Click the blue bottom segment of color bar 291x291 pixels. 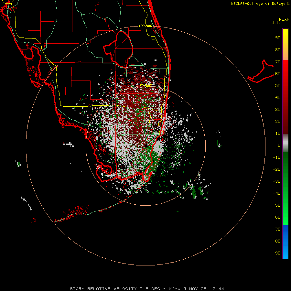pyautogui.click(x=286, y=242)
